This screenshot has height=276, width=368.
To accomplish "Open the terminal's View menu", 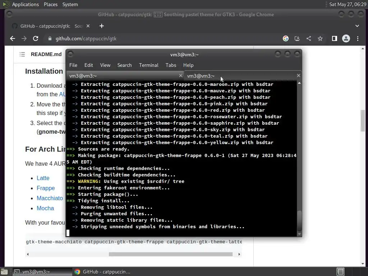I will pyautogui.click(x=105, y=65).
